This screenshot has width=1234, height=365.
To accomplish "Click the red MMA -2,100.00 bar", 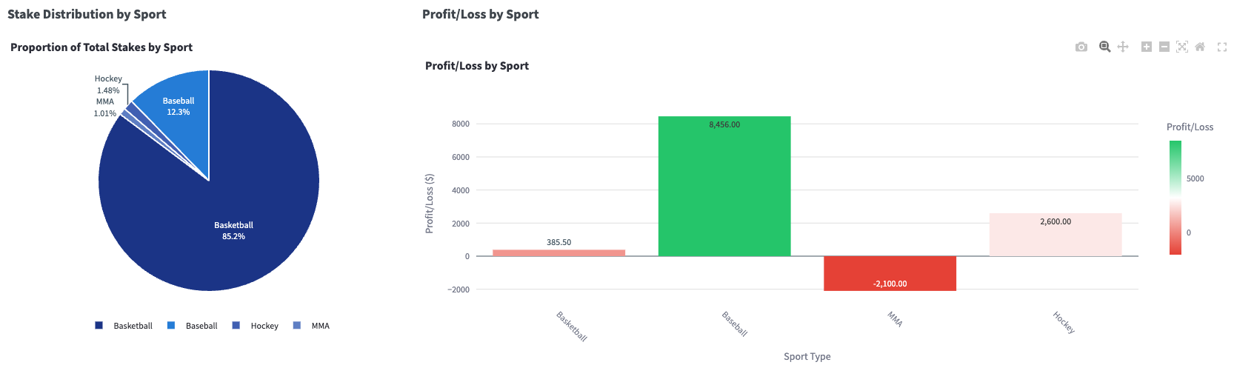I will click(x=890, y=272).
